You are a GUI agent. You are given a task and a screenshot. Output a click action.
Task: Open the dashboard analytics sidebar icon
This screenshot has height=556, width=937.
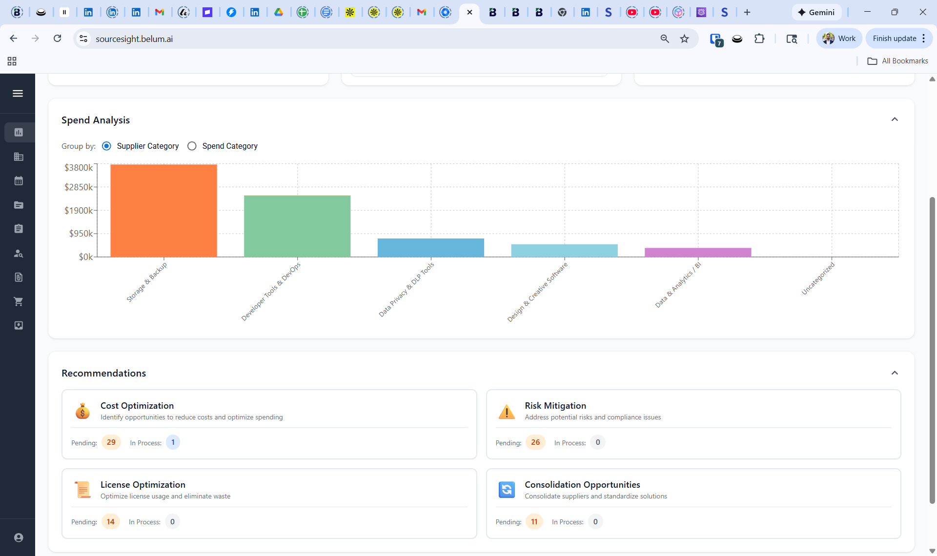pos(18,132)
